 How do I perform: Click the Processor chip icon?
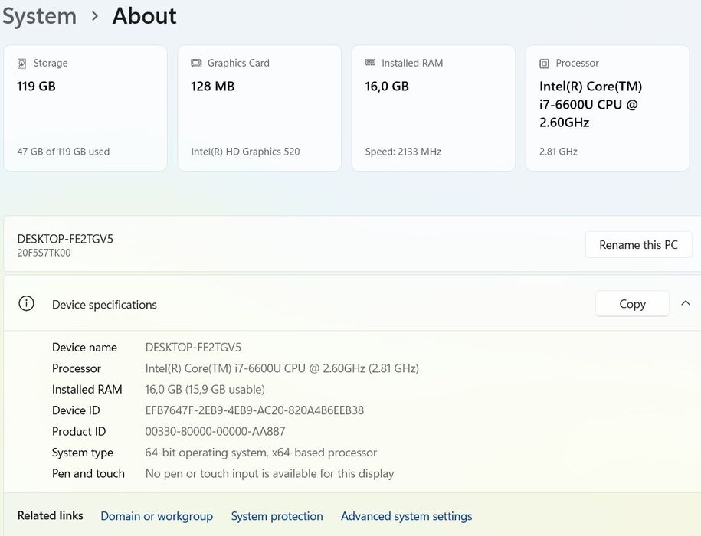coord(544,64)
